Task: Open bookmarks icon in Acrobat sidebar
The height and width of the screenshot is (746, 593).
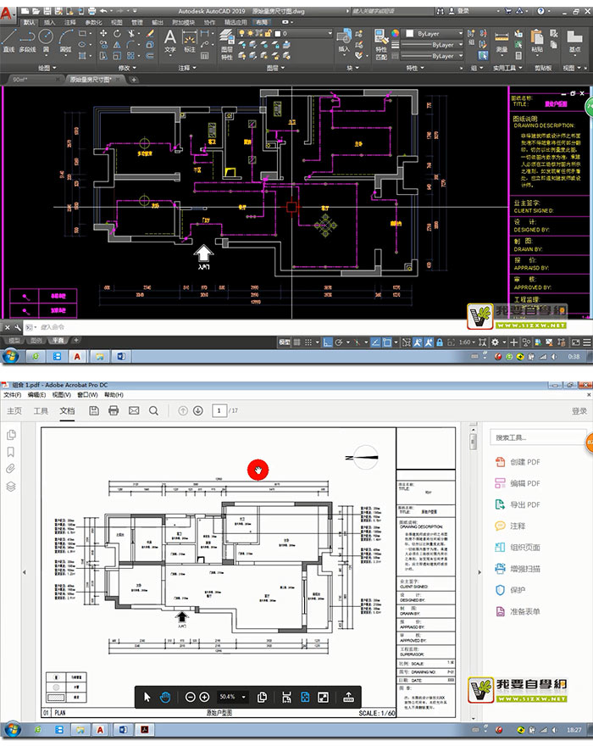Action: tap(11, 452)
